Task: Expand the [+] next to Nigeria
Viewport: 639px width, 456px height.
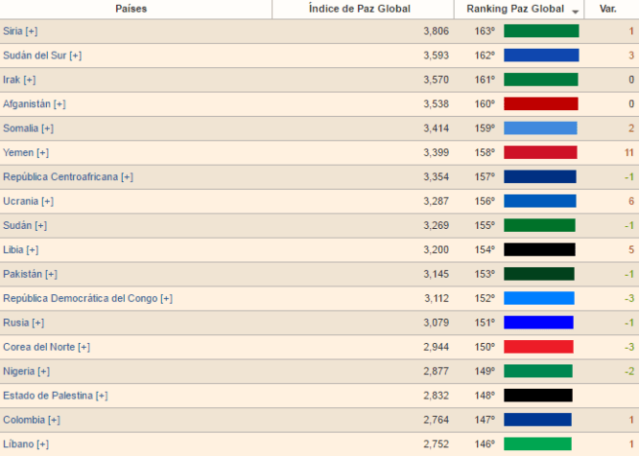Action: (44, 372)
